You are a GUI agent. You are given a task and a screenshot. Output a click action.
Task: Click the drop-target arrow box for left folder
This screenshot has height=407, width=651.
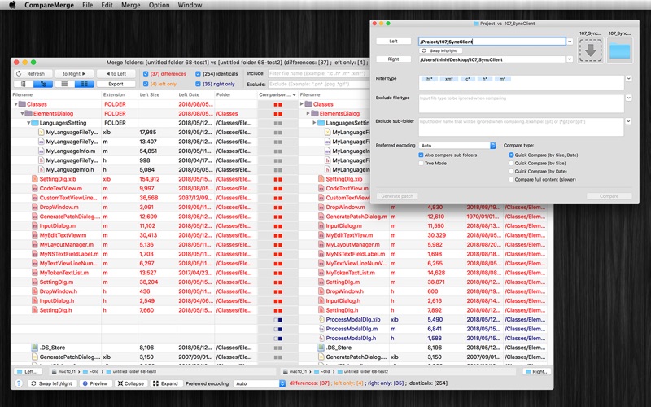[591, 50]
